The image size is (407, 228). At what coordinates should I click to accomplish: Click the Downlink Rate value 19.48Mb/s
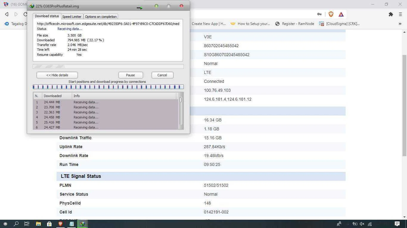(214, 156)
